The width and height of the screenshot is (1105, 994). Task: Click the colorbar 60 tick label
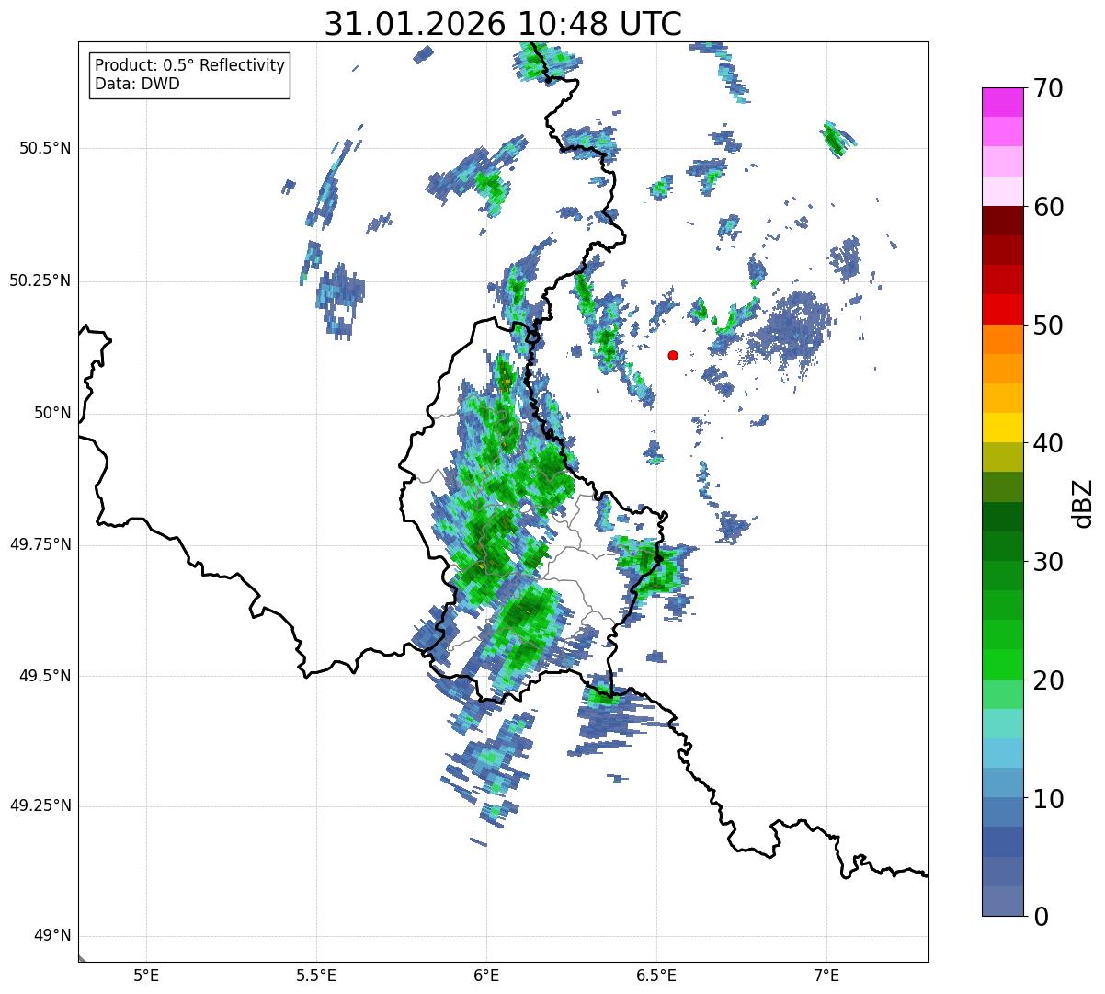tap(1048, 207)
